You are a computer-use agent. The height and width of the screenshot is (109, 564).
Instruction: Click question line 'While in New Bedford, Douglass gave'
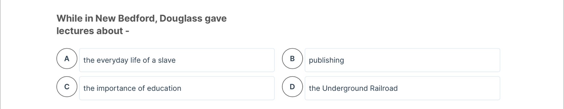coord(142,19)
